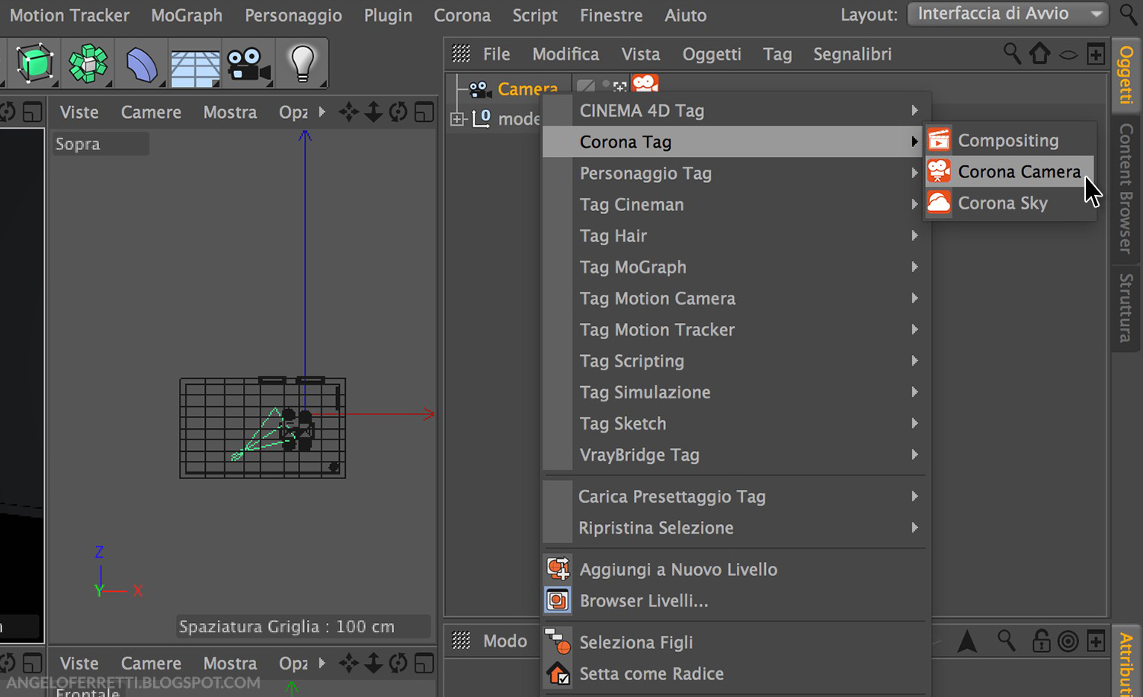Toggle Camera visibility dots

pyautogui.click(x=606, y=84)
